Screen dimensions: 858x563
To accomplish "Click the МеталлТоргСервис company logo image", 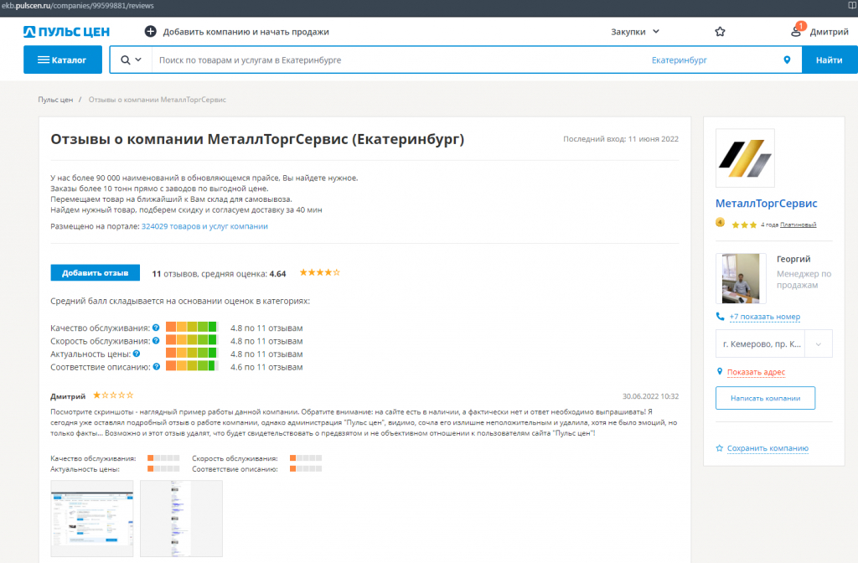I will click(745, 158).
